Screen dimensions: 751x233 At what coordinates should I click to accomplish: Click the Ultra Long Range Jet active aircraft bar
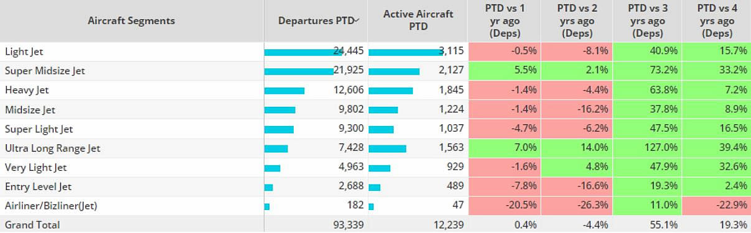point(388,148)
